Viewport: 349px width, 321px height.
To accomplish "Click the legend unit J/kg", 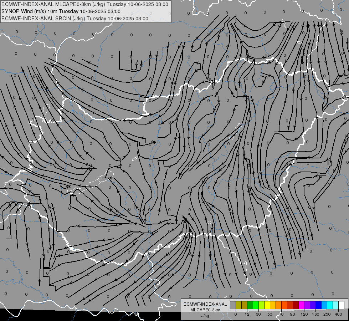I will tap(205, 316).
